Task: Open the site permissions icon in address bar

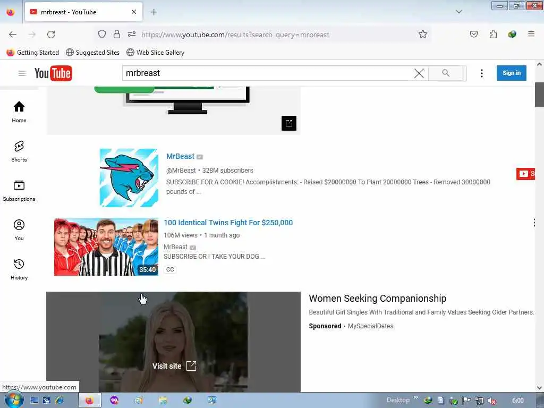Action: 132,34
